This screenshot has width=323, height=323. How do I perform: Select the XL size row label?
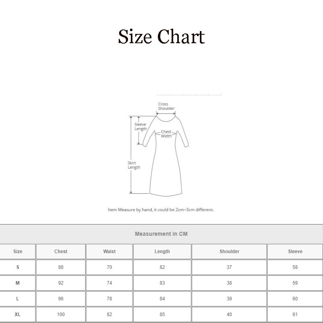17,314
